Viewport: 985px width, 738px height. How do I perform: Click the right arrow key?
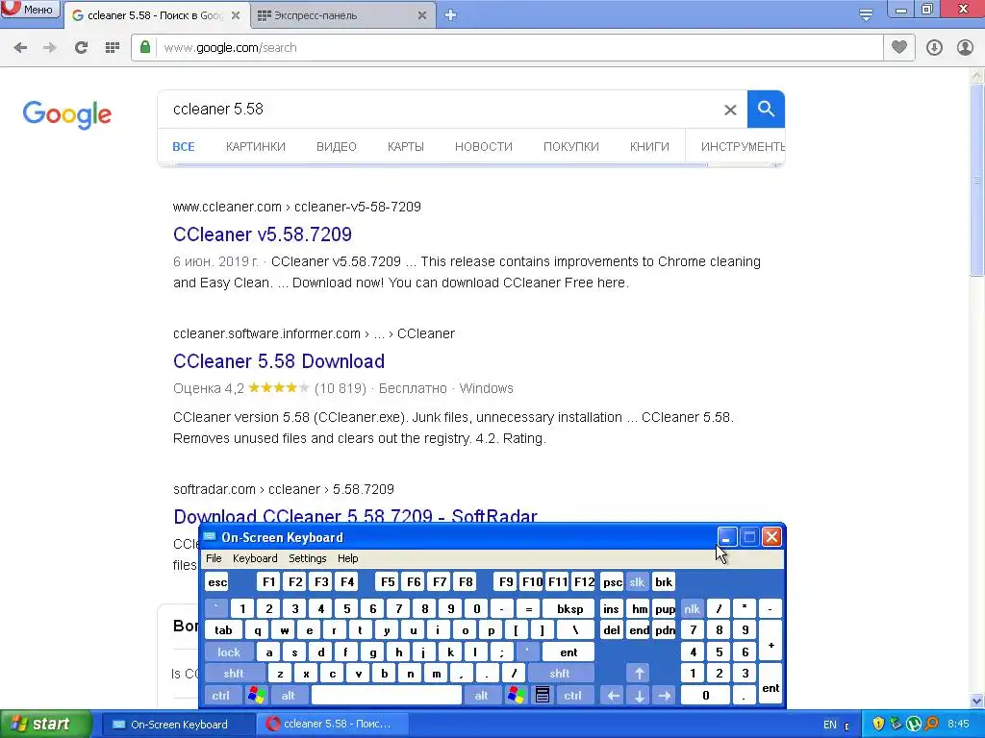664,696
